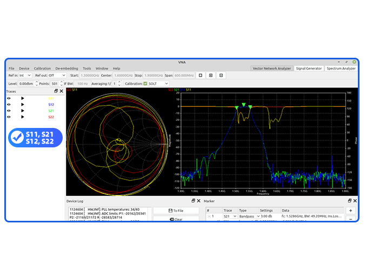Click the full span zoom icon

(x=201, y=76)
